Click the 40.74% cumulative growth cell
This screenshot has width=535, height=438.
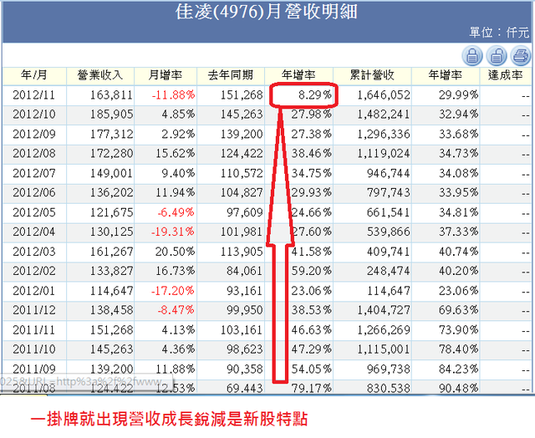click(458, 252)
